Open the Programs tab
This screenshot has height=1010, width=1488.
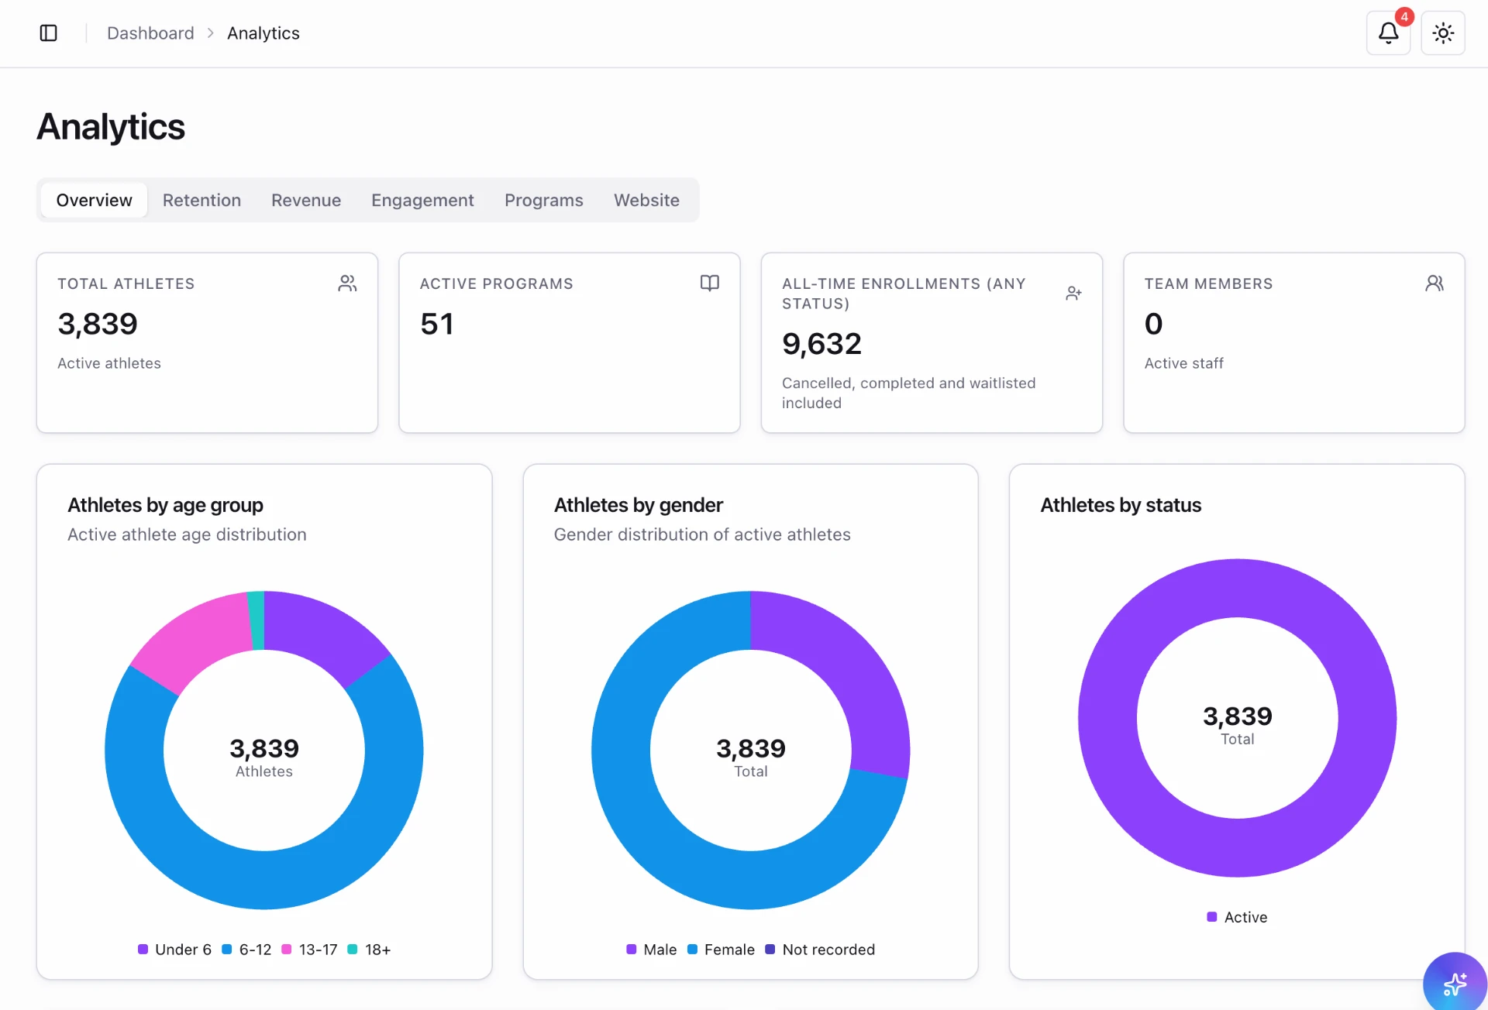[x=544, y=200]
